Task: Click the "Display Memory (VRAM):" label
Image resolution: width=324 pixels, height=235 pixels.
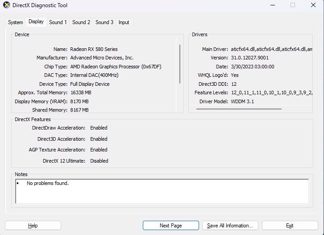Action: pyautogui.click(x=41, y=101)
